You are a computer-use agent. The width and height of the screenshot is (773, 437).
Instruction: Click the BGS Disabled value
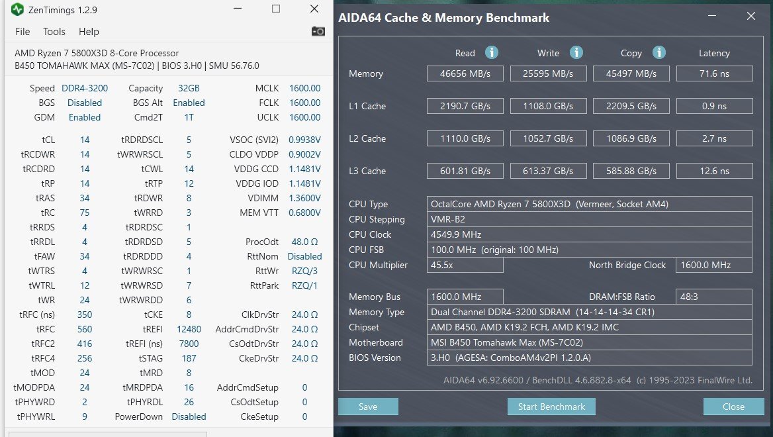point(85,103)
